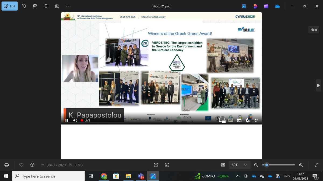Open the COMPO +0,86% stocks widget
The height and width of the screenshot is (181, 323).
point(212,176)
